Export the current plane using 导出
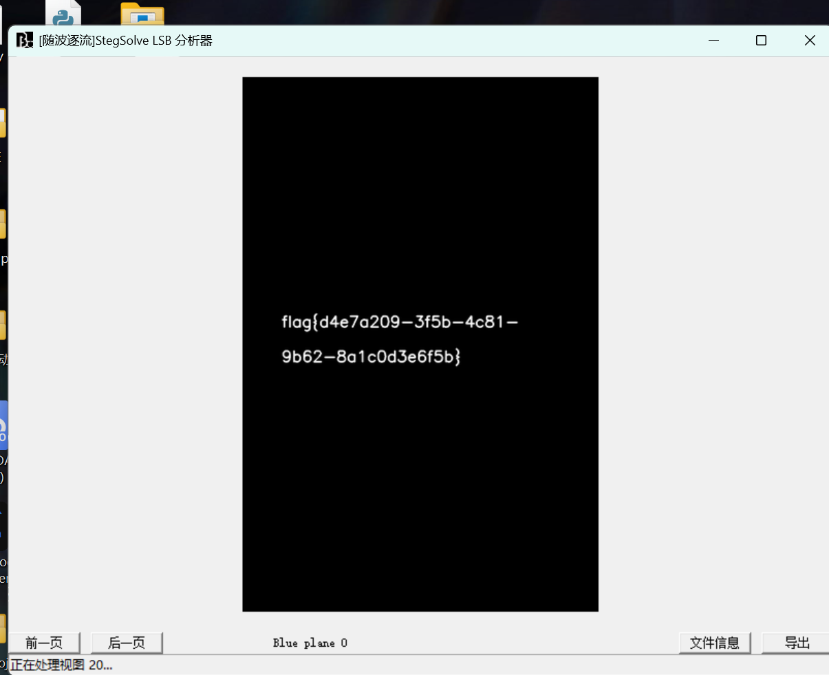Screen dimensions: 829x675 [798, 643]
